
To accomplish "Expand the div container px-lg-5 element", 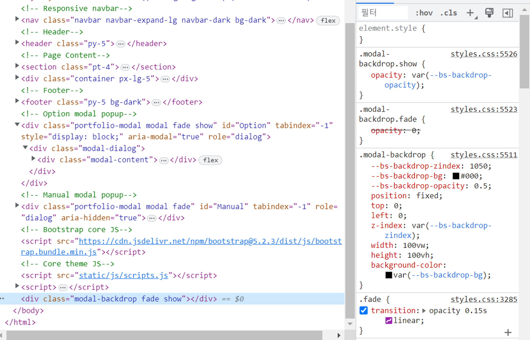I will (17, 77).
